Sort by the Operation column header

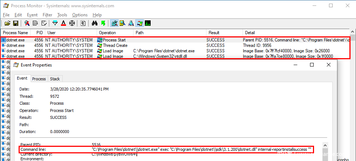[107, 33]
